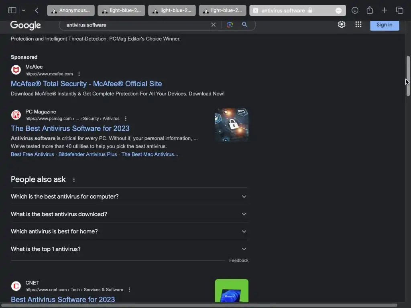Switch to the third light-blue-2... tab
411x308 pixels.
[x=222, y=10]
